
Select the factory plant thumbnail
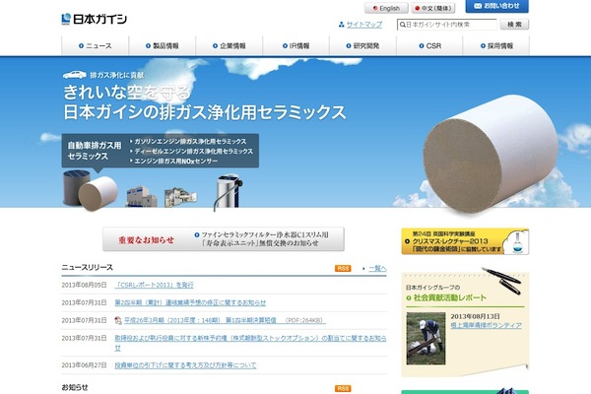click(180, 197)
